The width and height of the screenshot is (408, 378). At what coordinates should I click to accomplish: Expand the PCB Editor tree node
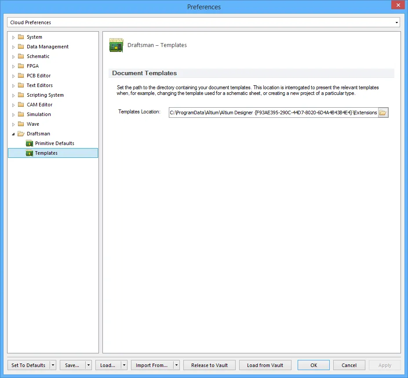[x=13, y=76]
